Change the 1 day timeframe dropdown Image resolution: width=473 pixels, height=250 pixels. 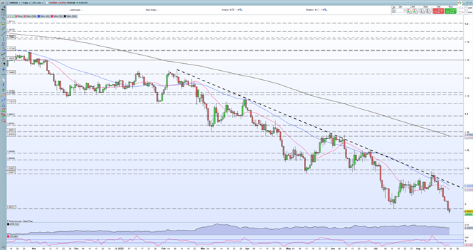pyautogui.click(x=26, y=3)
